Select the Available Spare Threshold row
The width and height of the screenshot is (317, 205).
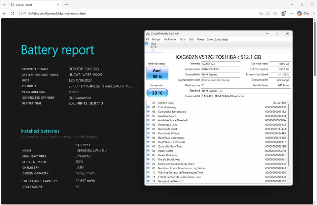coord(217,120)
